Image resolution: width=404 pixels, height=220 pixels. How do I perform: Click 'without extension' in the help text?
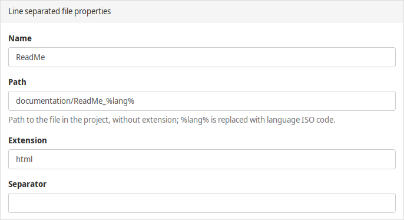coord(145,120)
